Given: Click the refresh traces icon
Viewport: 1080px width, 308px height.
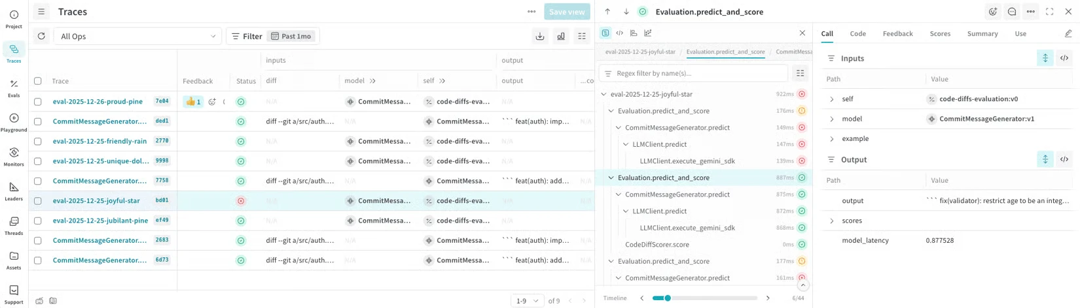Looking at the screenshot, I should coord(41,36).
